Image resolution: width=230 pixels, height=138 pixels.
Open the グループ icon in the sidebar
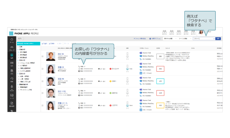tap(12, 47)
